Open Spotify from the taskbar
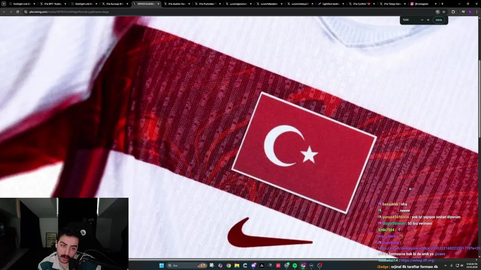The image size is (481, 270). click(295, 265)
